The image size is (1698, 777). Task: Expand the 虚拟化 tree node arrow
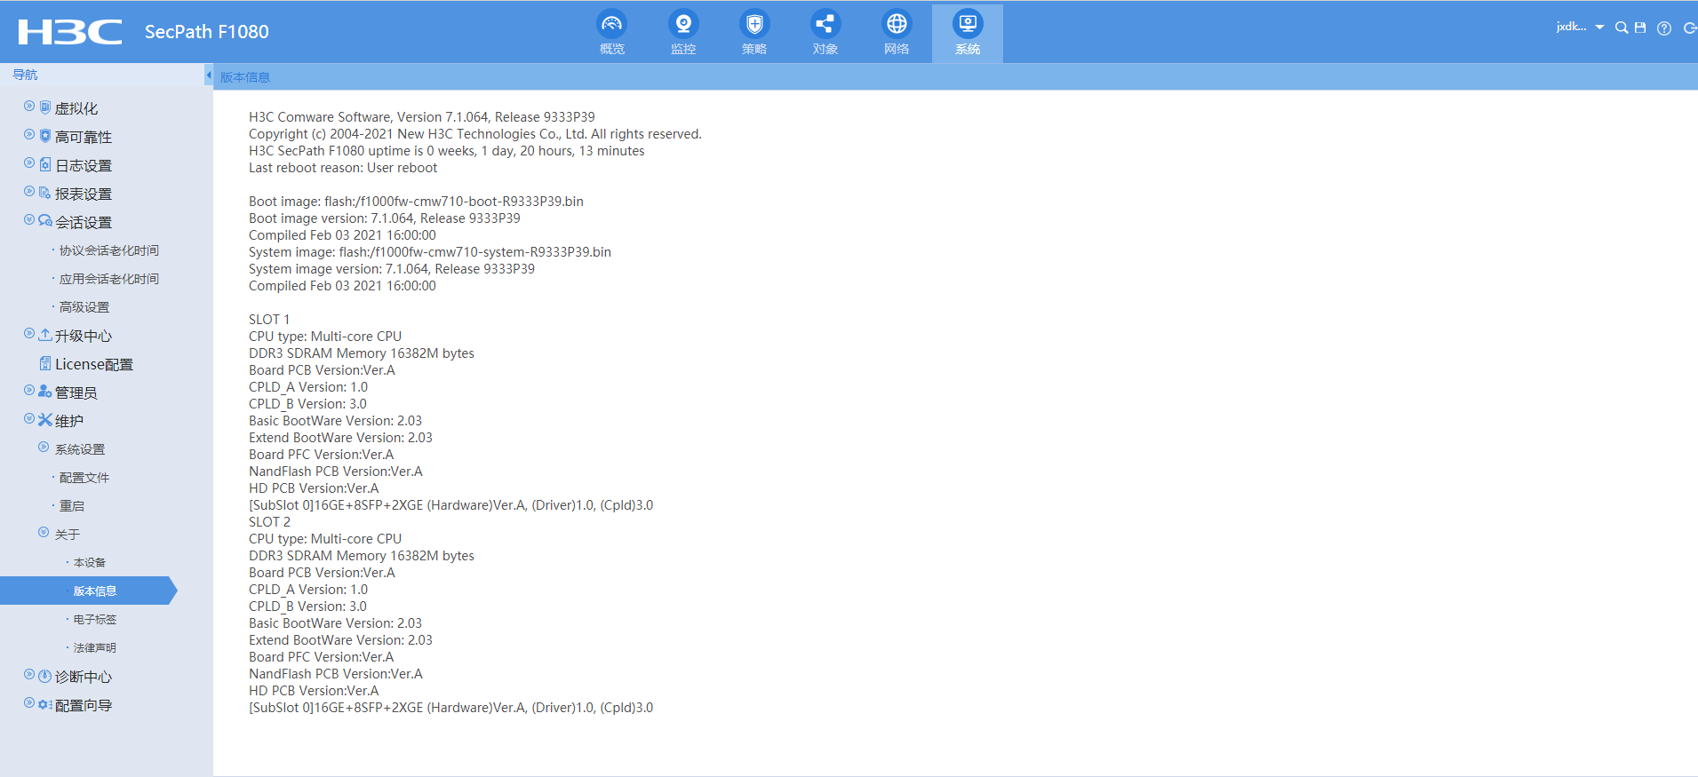(x=29, y=107)
